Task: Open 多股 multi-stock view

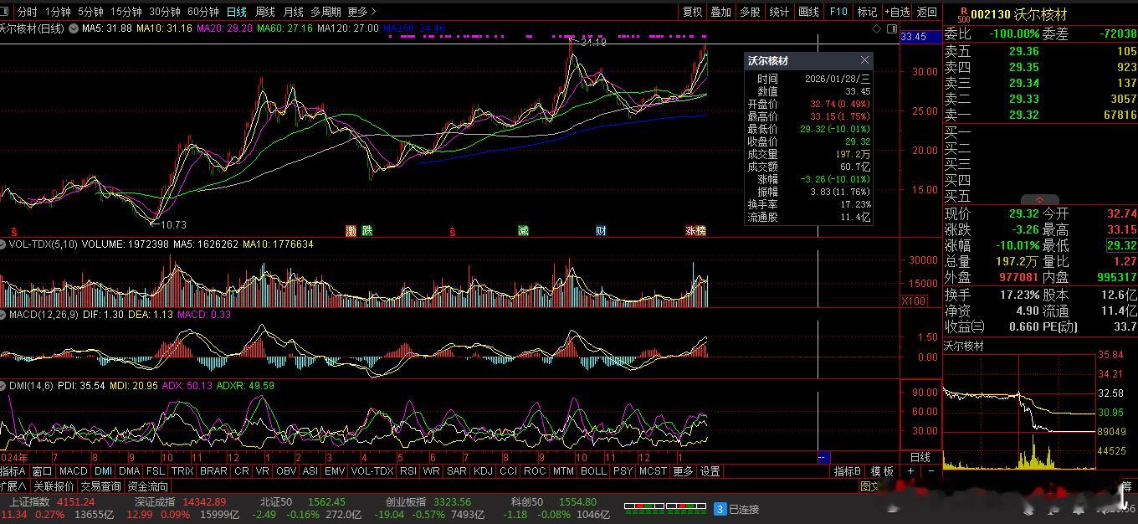Action: [x=750, y=12]
